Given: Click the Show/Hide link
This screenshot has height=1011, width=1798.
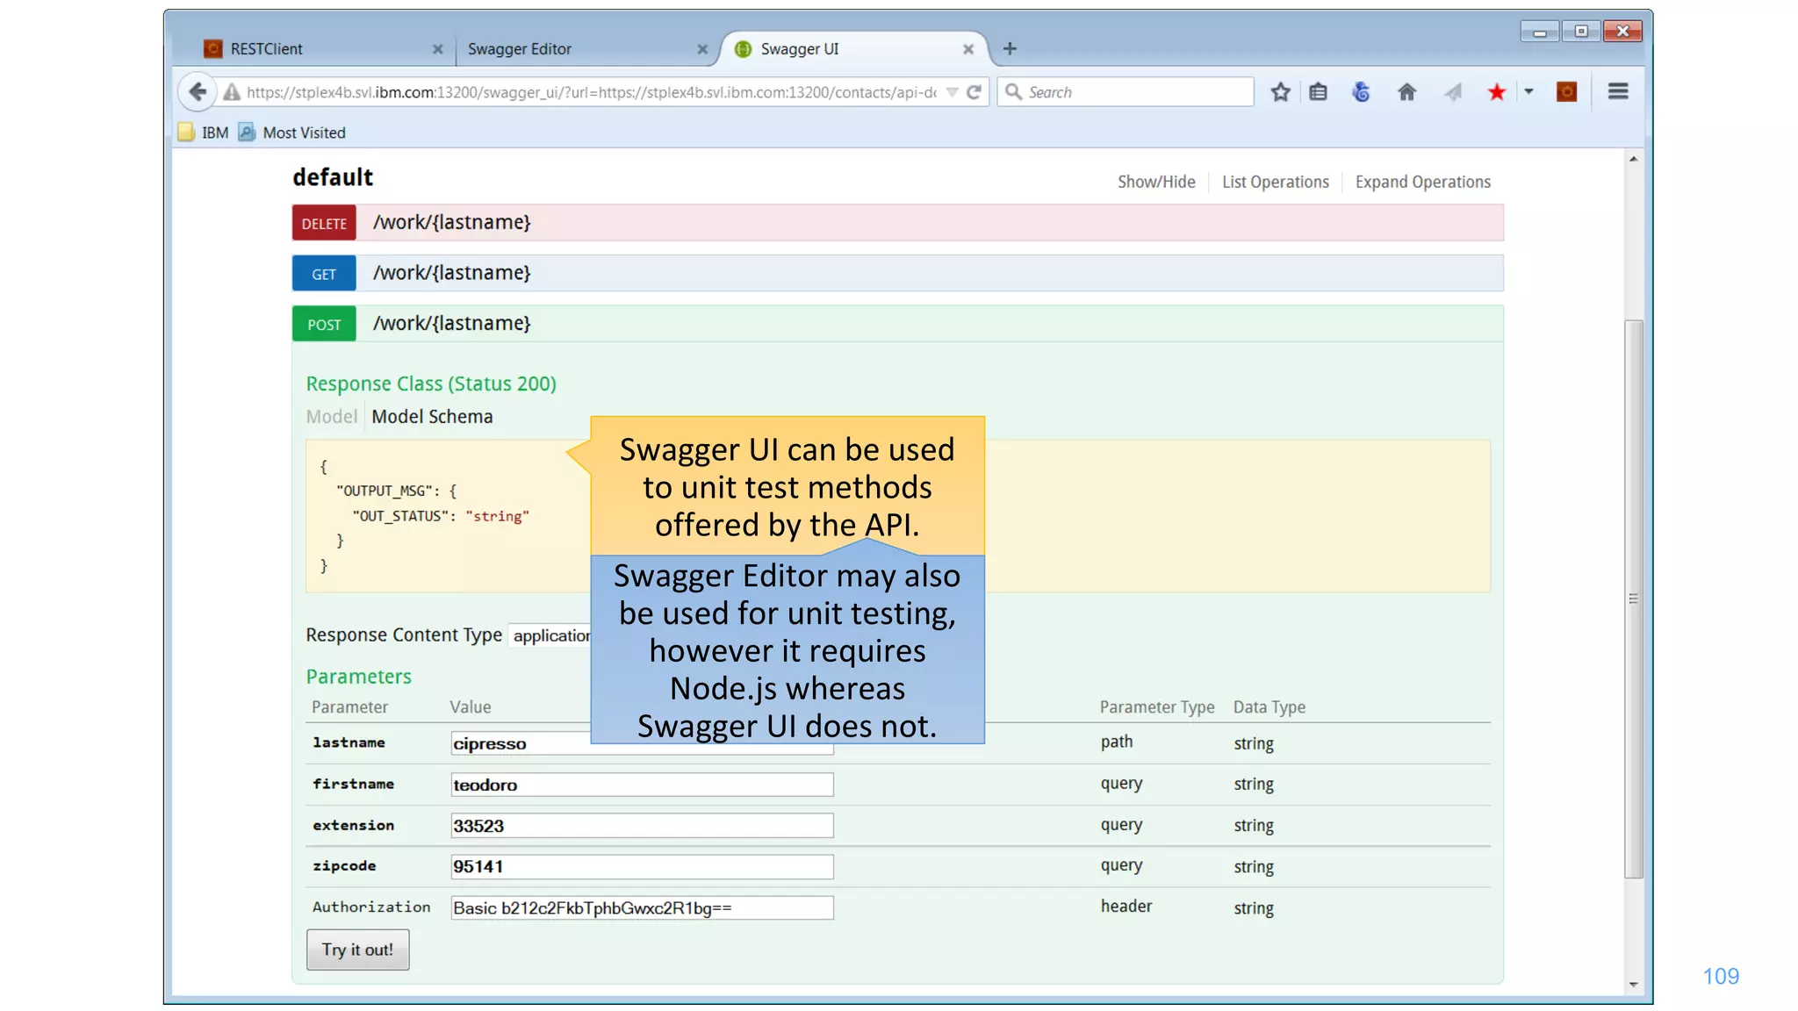Looking at the screenshot, I should (1156, 182).
